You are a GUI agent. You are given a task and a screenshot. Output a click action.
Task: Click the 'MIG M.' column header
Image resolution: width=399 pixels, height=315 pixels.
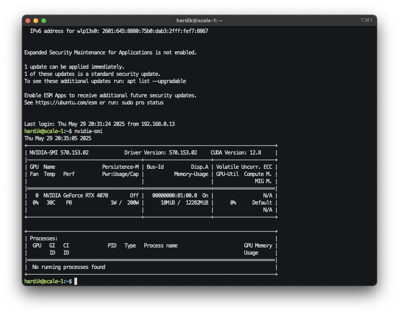[263, 181]
